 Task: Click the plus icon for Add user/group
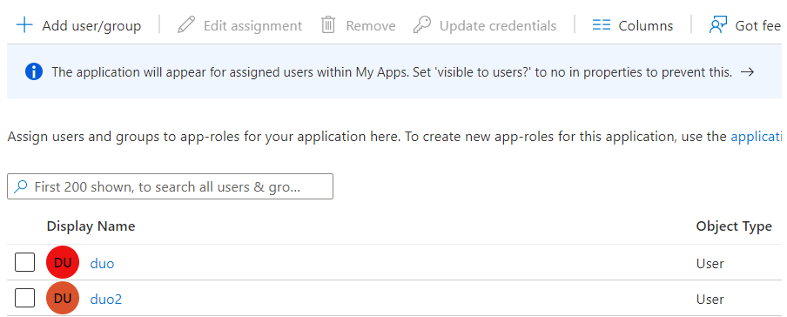click(x=24, y=25)
